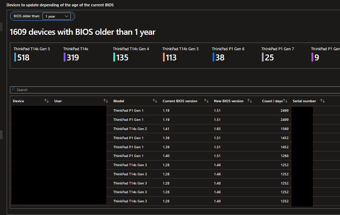Image resolution: width=340 pixels, height=215 pixels.
Task: Click the number 38 under P1 Gen 6
Action: point(220,58)
